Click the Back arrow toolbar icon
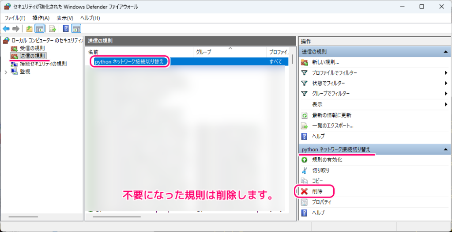This screenshot has width=452, height=232. [6, 29]
